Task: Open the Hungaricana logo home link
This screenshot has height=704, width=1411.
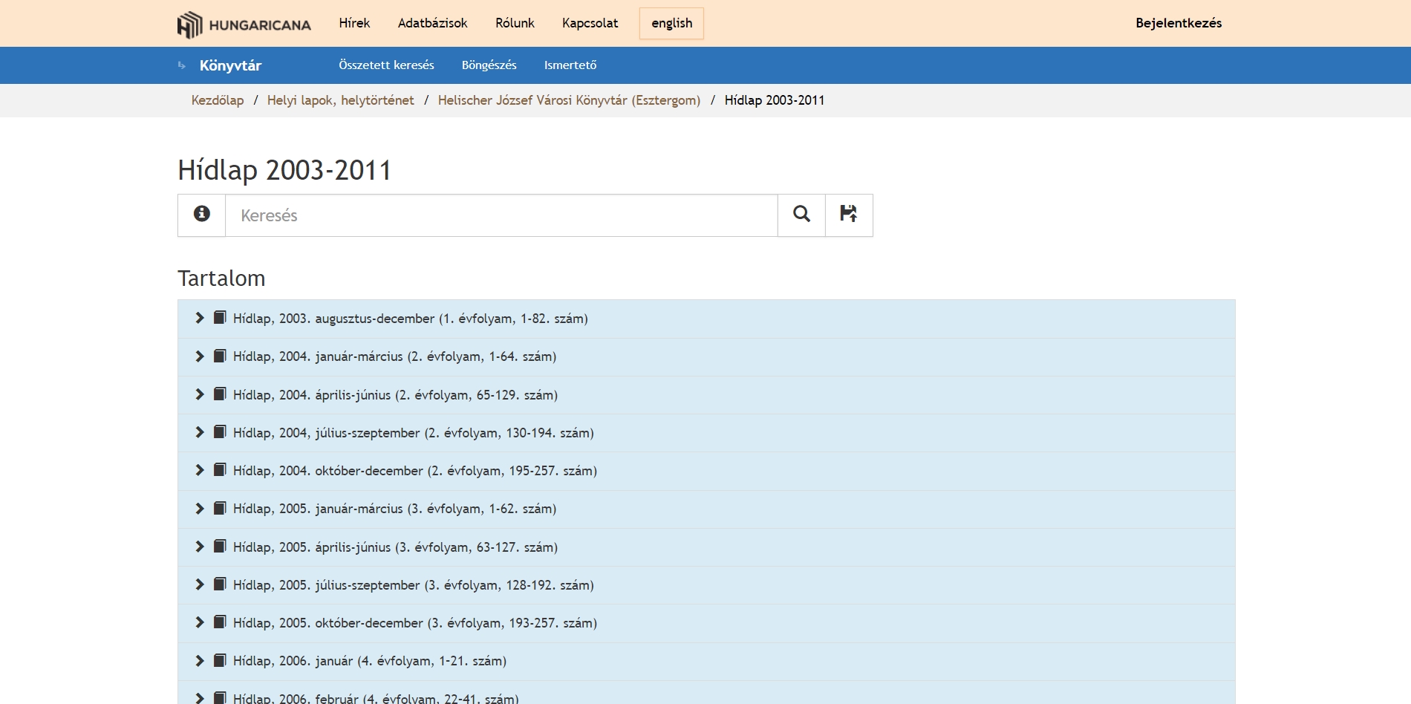Action: [244, 24]
